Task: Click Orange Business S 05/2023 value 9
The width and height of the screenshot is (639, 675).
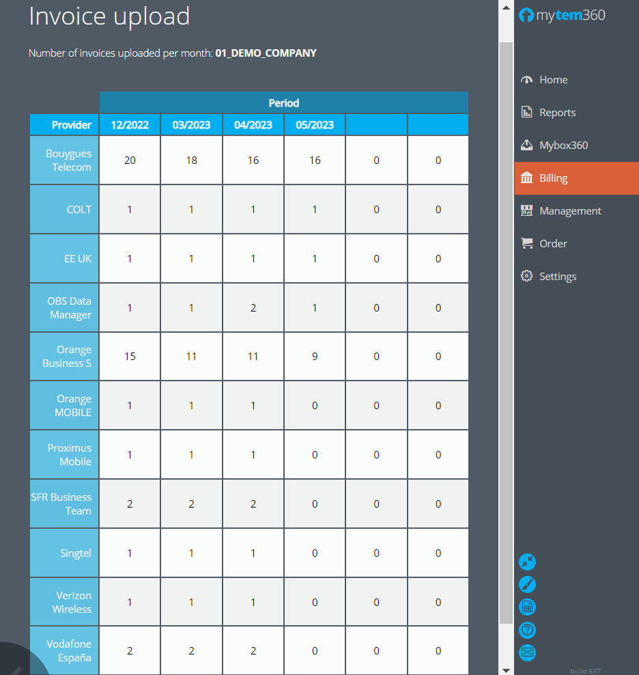Action: coord(315,357)
